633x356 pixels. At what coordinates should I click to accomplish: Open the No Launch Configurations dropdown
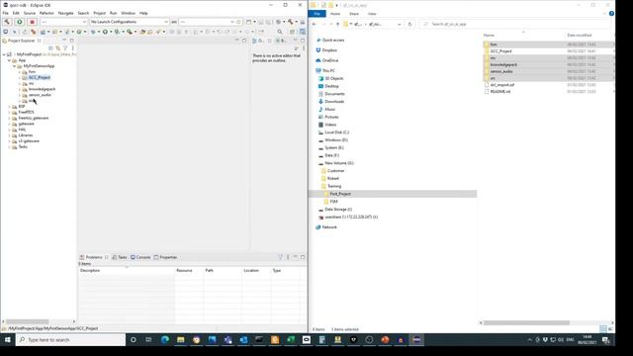click(x=130, y=22)
